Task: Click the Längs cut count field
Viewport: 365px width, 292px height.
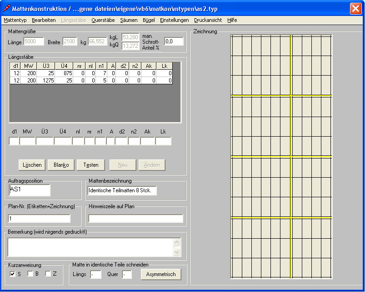Action: [95, 275]
